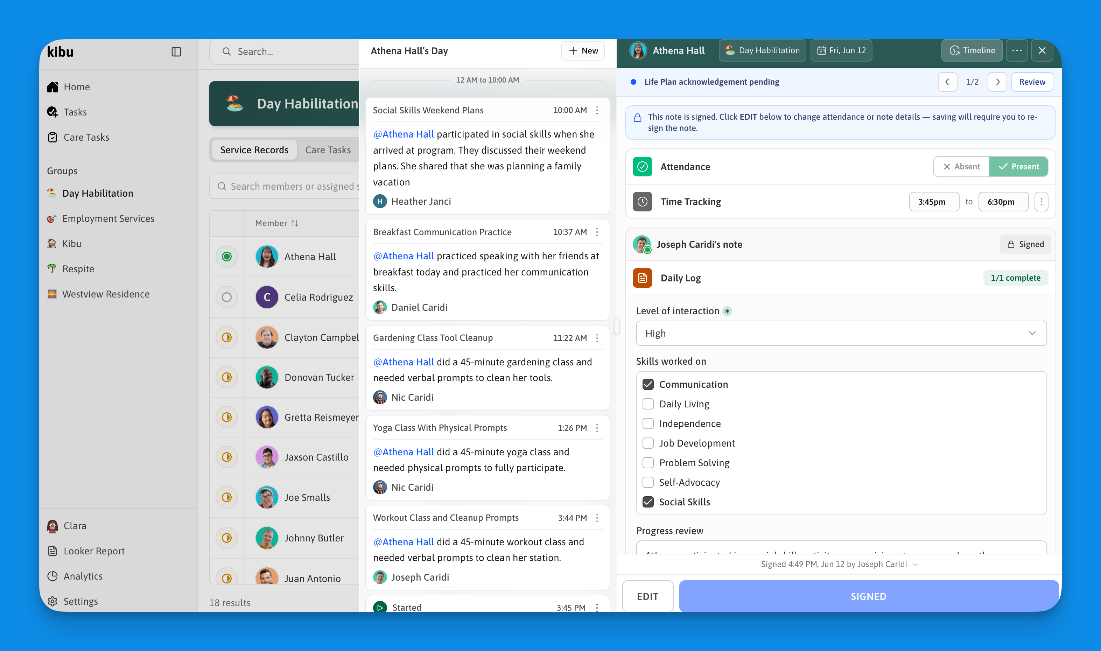The image size is (1101, 651).
Task: Click the Signed lock badge
Action: (1025, 244)
